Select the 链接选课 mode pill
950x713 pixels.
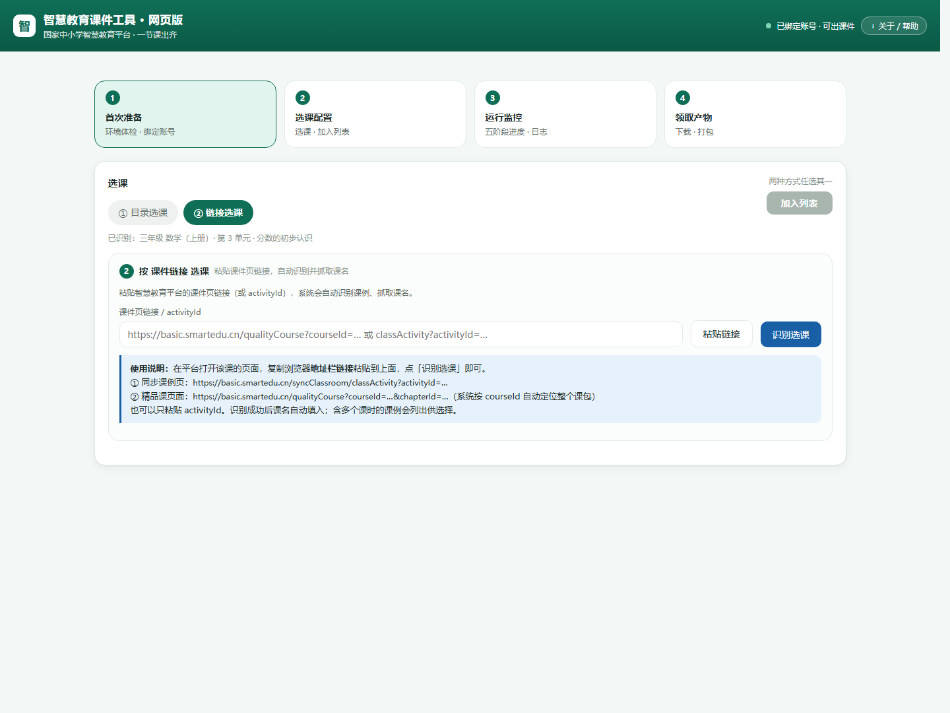(x=218, y=213)
